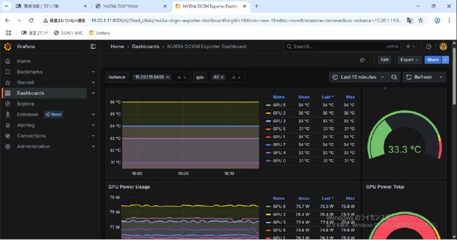Screen dimensions: 457x240
Task: Click the Drilldown icon in the sidebar
Action: coord(8,114)
